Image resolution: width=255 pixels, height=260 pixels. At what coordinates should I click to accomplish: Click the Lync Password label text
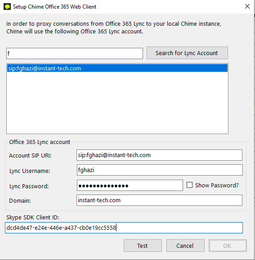pos(29,186)
